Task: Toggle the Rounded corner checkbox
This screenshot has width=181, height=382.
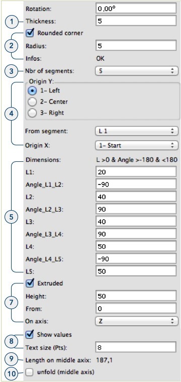Action: coord(30,33)
